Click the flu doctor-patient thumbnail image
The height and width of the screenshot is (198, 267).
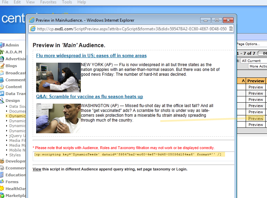(58, 77)
